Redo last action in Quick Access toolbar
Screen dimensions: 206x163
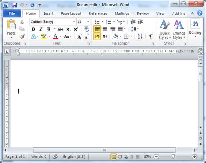point(32,5)
